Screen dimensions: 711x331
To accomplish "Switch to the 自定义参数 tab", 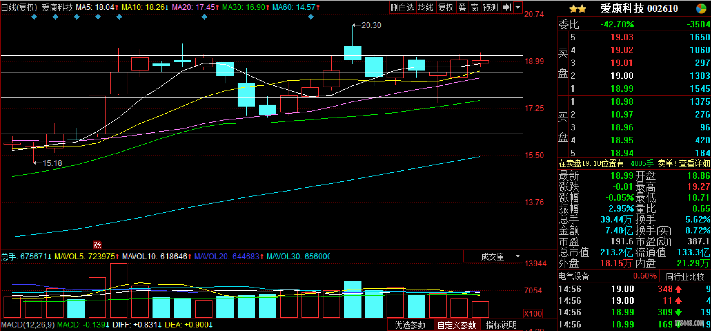I will tap(457, 325).
